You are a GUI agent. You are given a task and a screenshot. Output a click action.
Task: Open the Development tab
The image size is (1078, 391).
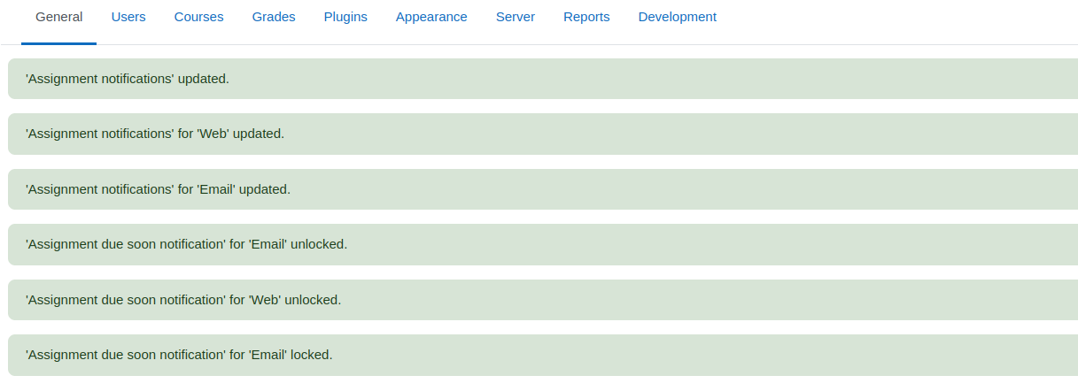(678, 18)
